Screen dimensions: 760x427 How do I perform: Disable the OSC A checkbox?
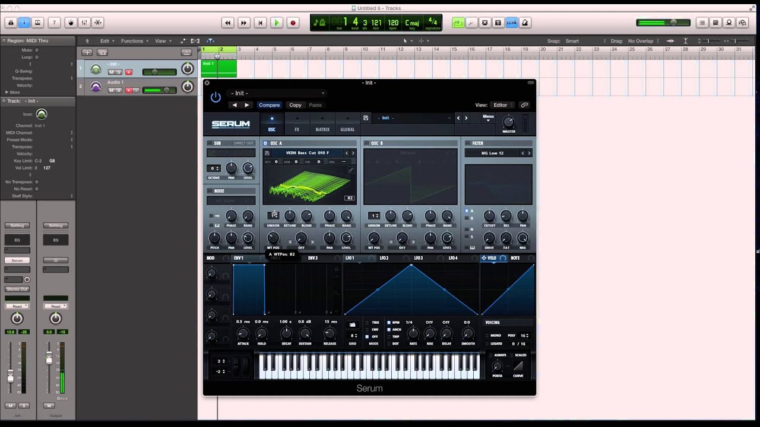(265, 144)
